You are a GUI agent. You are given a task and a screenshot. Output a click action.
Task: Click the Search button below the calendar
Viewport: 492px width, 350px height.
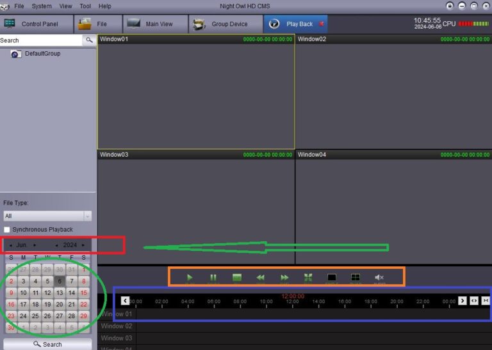(x=47, y=344)
